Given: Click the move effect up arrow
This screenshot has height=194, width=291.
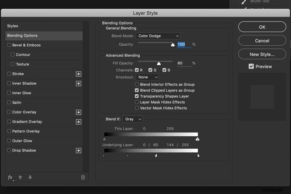Looking at the screenshot, I should tap(20, 177).
